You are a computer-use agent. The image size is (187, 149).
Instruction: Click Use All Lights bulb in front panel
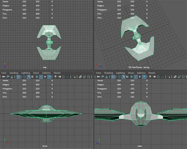45,77
